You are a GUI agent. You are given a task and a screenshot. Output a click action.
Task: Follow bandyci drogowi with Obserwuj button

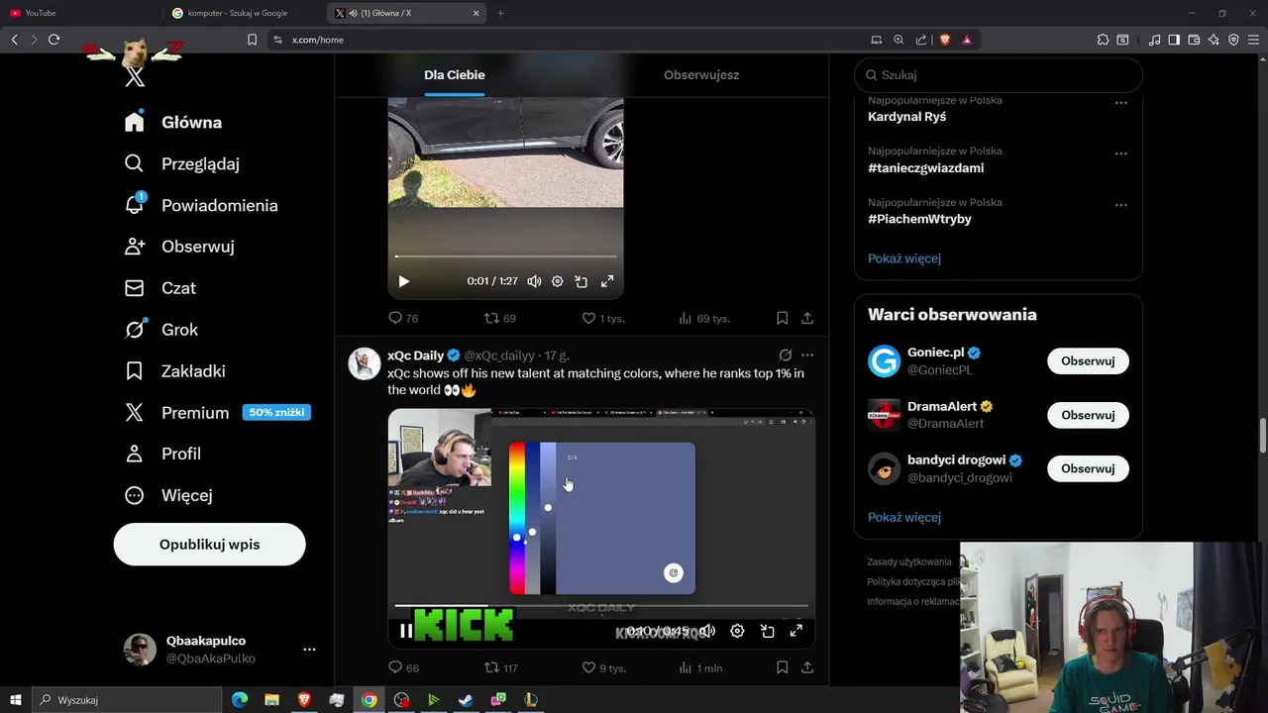(1088, 468)
